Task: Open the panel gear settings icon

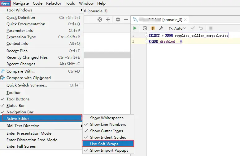Action: pos(118,19)
